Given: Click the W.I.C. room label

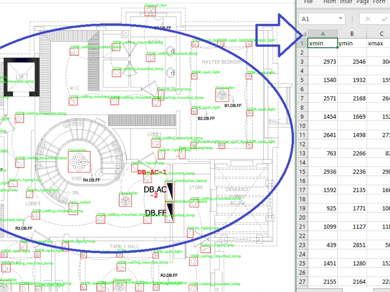Looking at the screenshot, I should pos(75,88).
